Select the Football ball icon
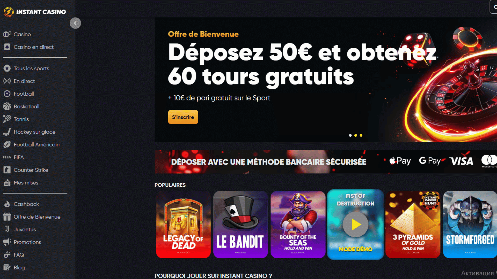This screenshot has height=279, width=497. pyautogui.click(x=7, y=94)
